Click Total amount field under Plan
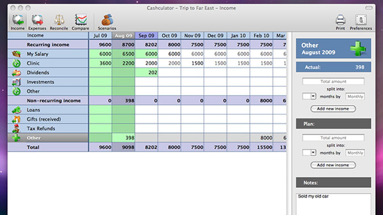The height and width of the screenshot is (215, 383). [333, 138]
